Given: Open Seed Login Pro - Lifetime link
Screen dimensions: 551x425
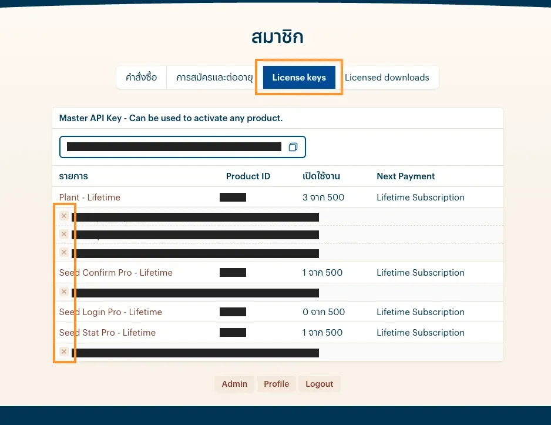Looking at the screenshot, I should click(x=110, y=312).
